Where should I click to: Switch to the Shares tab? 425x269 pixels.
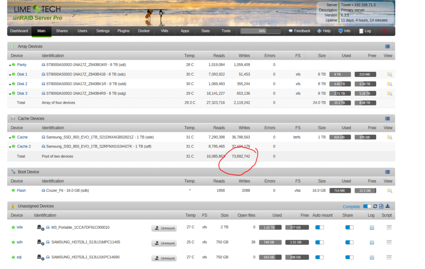(62, 31)
